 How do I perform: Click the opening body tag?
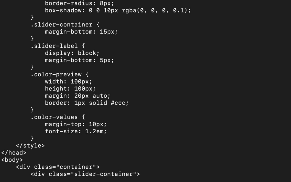(x=12, y=160)
